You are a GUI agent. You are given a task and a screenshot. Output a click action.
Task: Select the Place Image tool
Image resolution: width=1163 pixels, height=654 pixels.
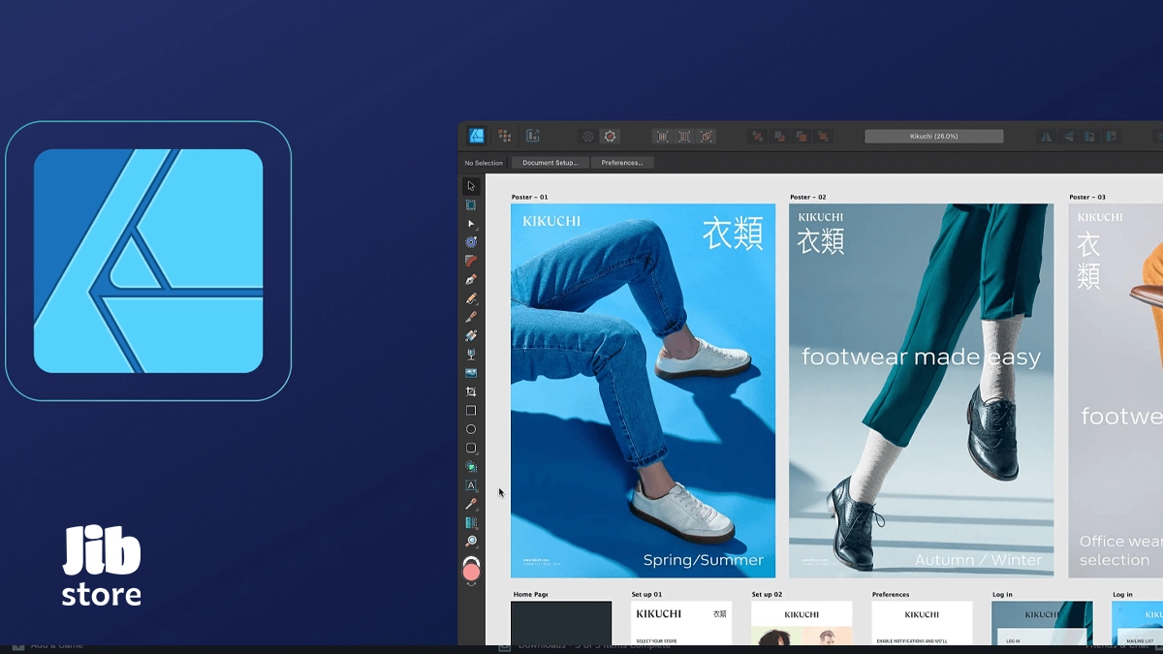click(x=471, y=373)
